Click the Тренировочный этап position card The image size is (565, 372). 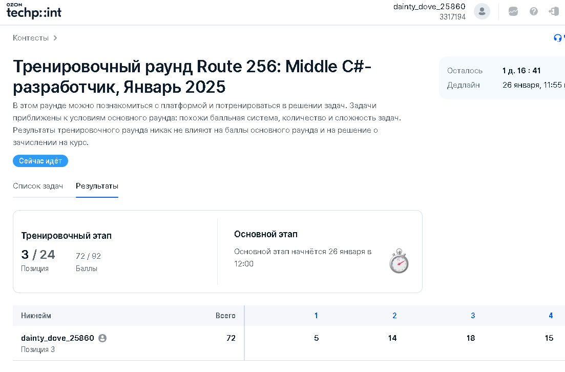[x=115, y=251]
